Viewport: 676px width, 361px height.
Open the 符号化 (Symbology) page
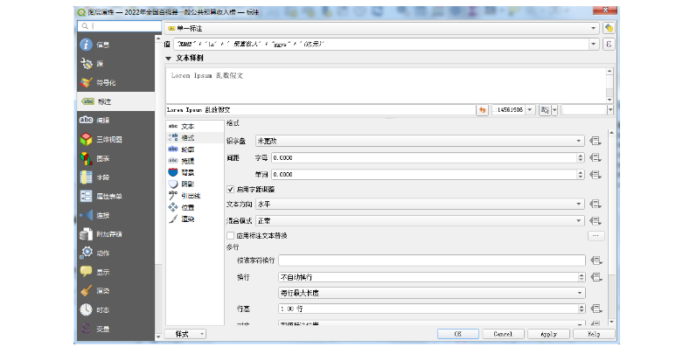[115, 82]
